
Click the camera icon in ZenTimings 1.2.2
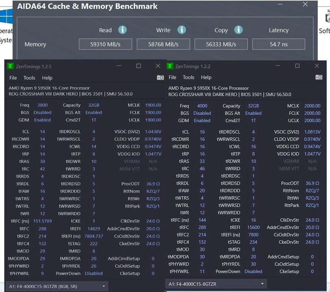tap(319, 77)
